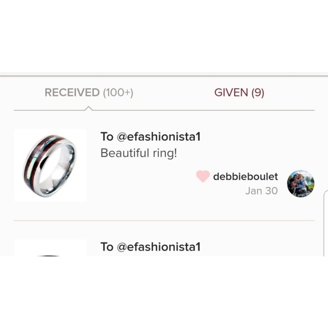328x328 pixels.
Task: Click the caret indicator under RECEIVED
Action: (x=89, y=108)
